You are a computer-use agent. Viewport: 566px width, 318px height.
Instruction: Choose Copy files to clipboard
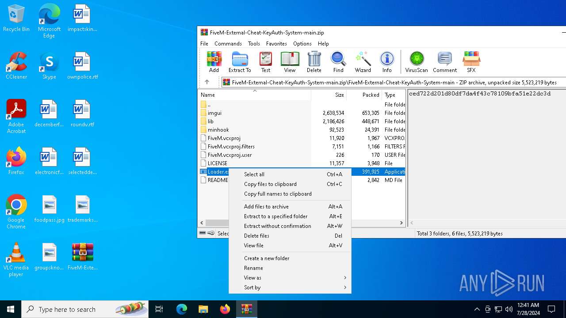click(290, 184)
